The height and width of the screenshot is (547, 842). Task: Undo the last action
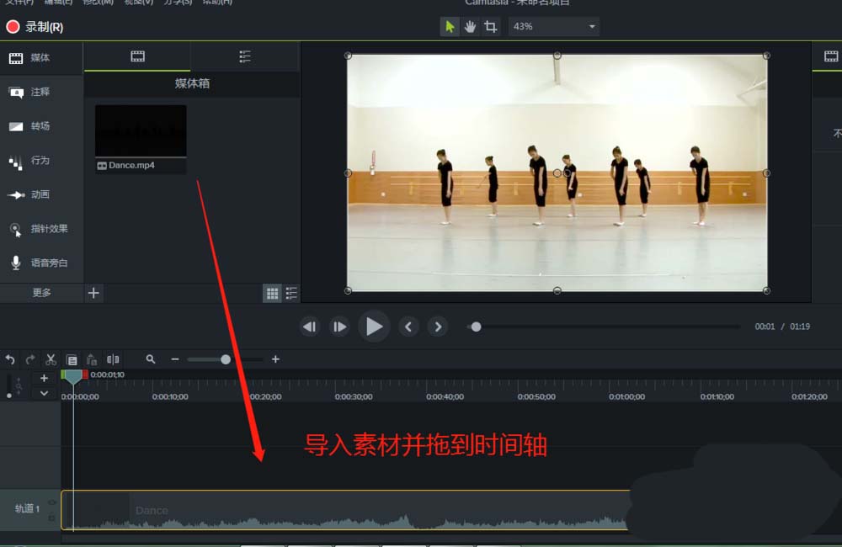click(10, 359)
